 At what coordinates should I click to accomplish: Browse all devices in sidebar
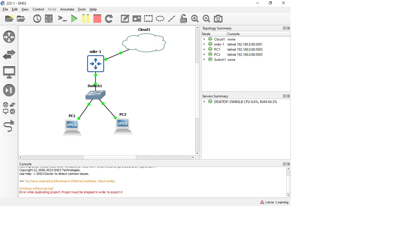point(9,108)
